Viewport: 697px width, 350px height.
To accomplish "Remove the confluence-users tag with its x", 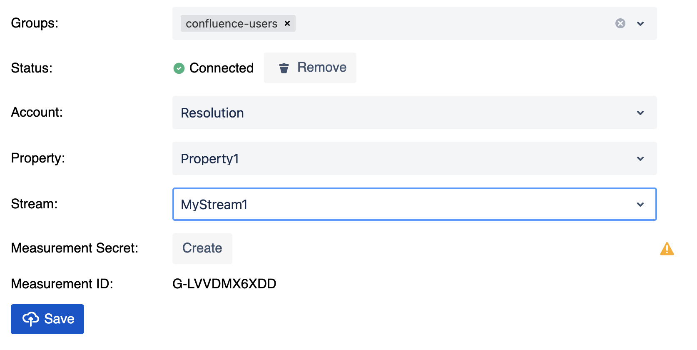I will (287, 23).
